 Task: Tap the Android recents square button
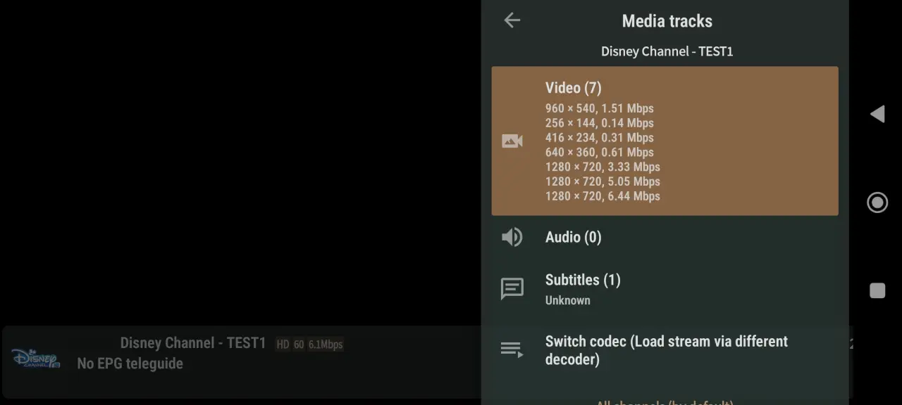tap(877, 290)
